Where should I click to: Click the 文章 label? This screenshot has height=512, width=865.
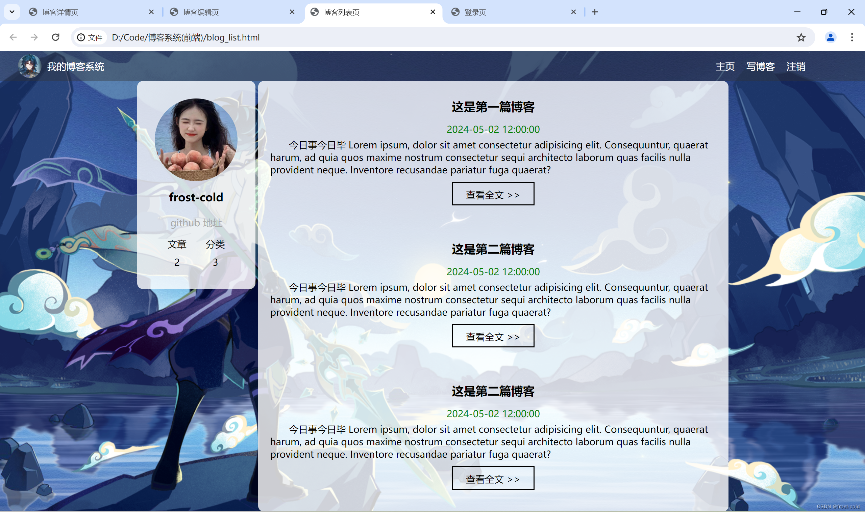click(177, 244)
